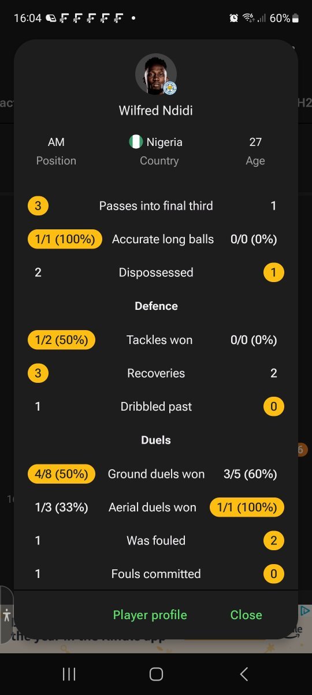
Task: Tap the partially hidden H2H tab
Action: pyautogui.click(x=303, y=103)
